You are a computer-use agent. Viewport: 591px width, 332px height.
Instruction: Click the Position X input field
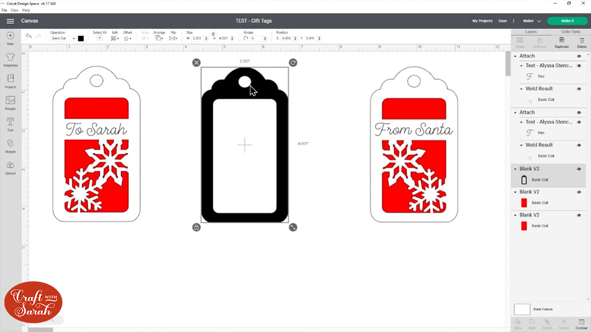coord(289,38)
